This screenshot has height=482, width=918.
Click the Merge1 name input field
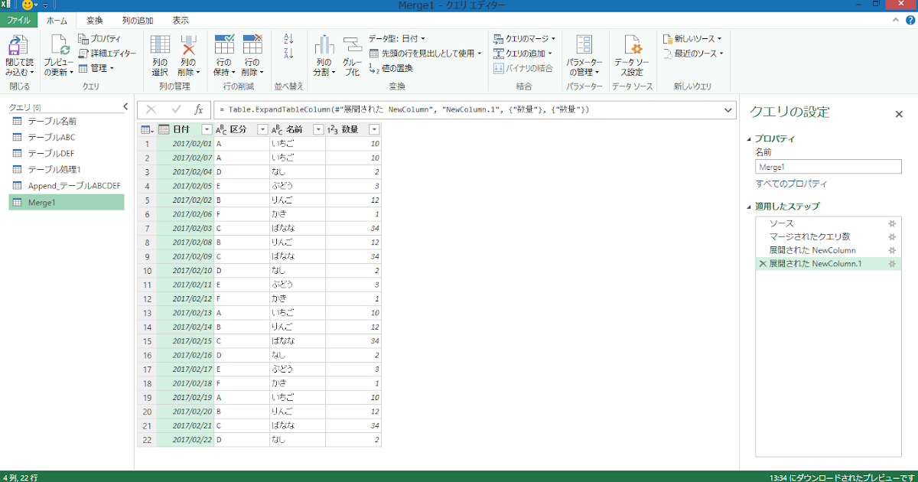828,166
